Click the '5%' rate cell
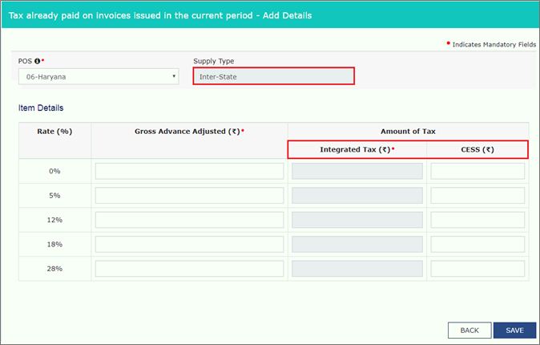Screen dimensions: 540x345 (54, 196)
